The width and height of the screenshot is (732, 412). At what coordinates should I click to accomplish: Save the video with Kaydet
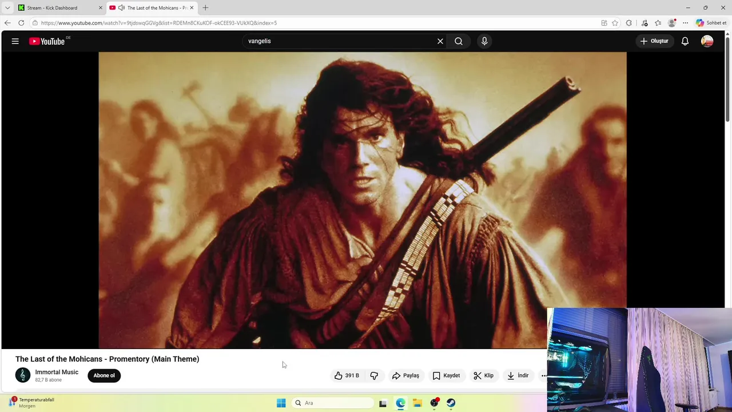click(447, 375)
